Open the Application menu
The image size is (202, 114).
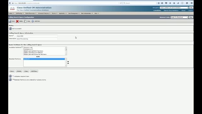click(62, 13)
